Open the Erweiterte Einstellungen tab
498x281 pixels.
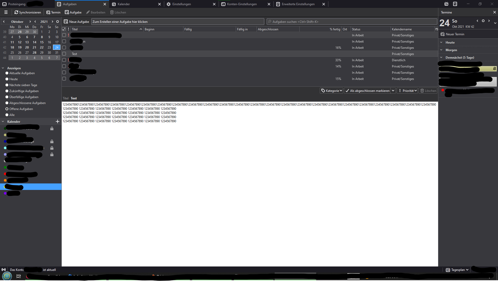pyautogui.click(x=298, y=4)
